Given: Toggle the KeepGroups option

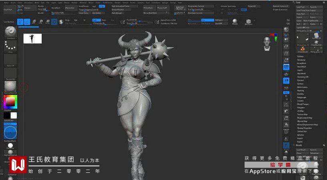Looking at the screenshot, I should point(84,6).
